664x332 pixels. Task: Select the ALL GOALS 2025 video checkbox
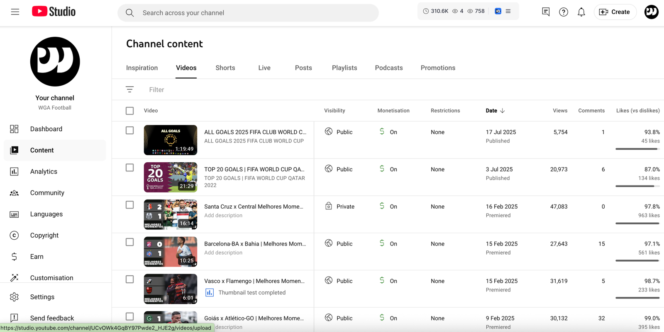129,130
